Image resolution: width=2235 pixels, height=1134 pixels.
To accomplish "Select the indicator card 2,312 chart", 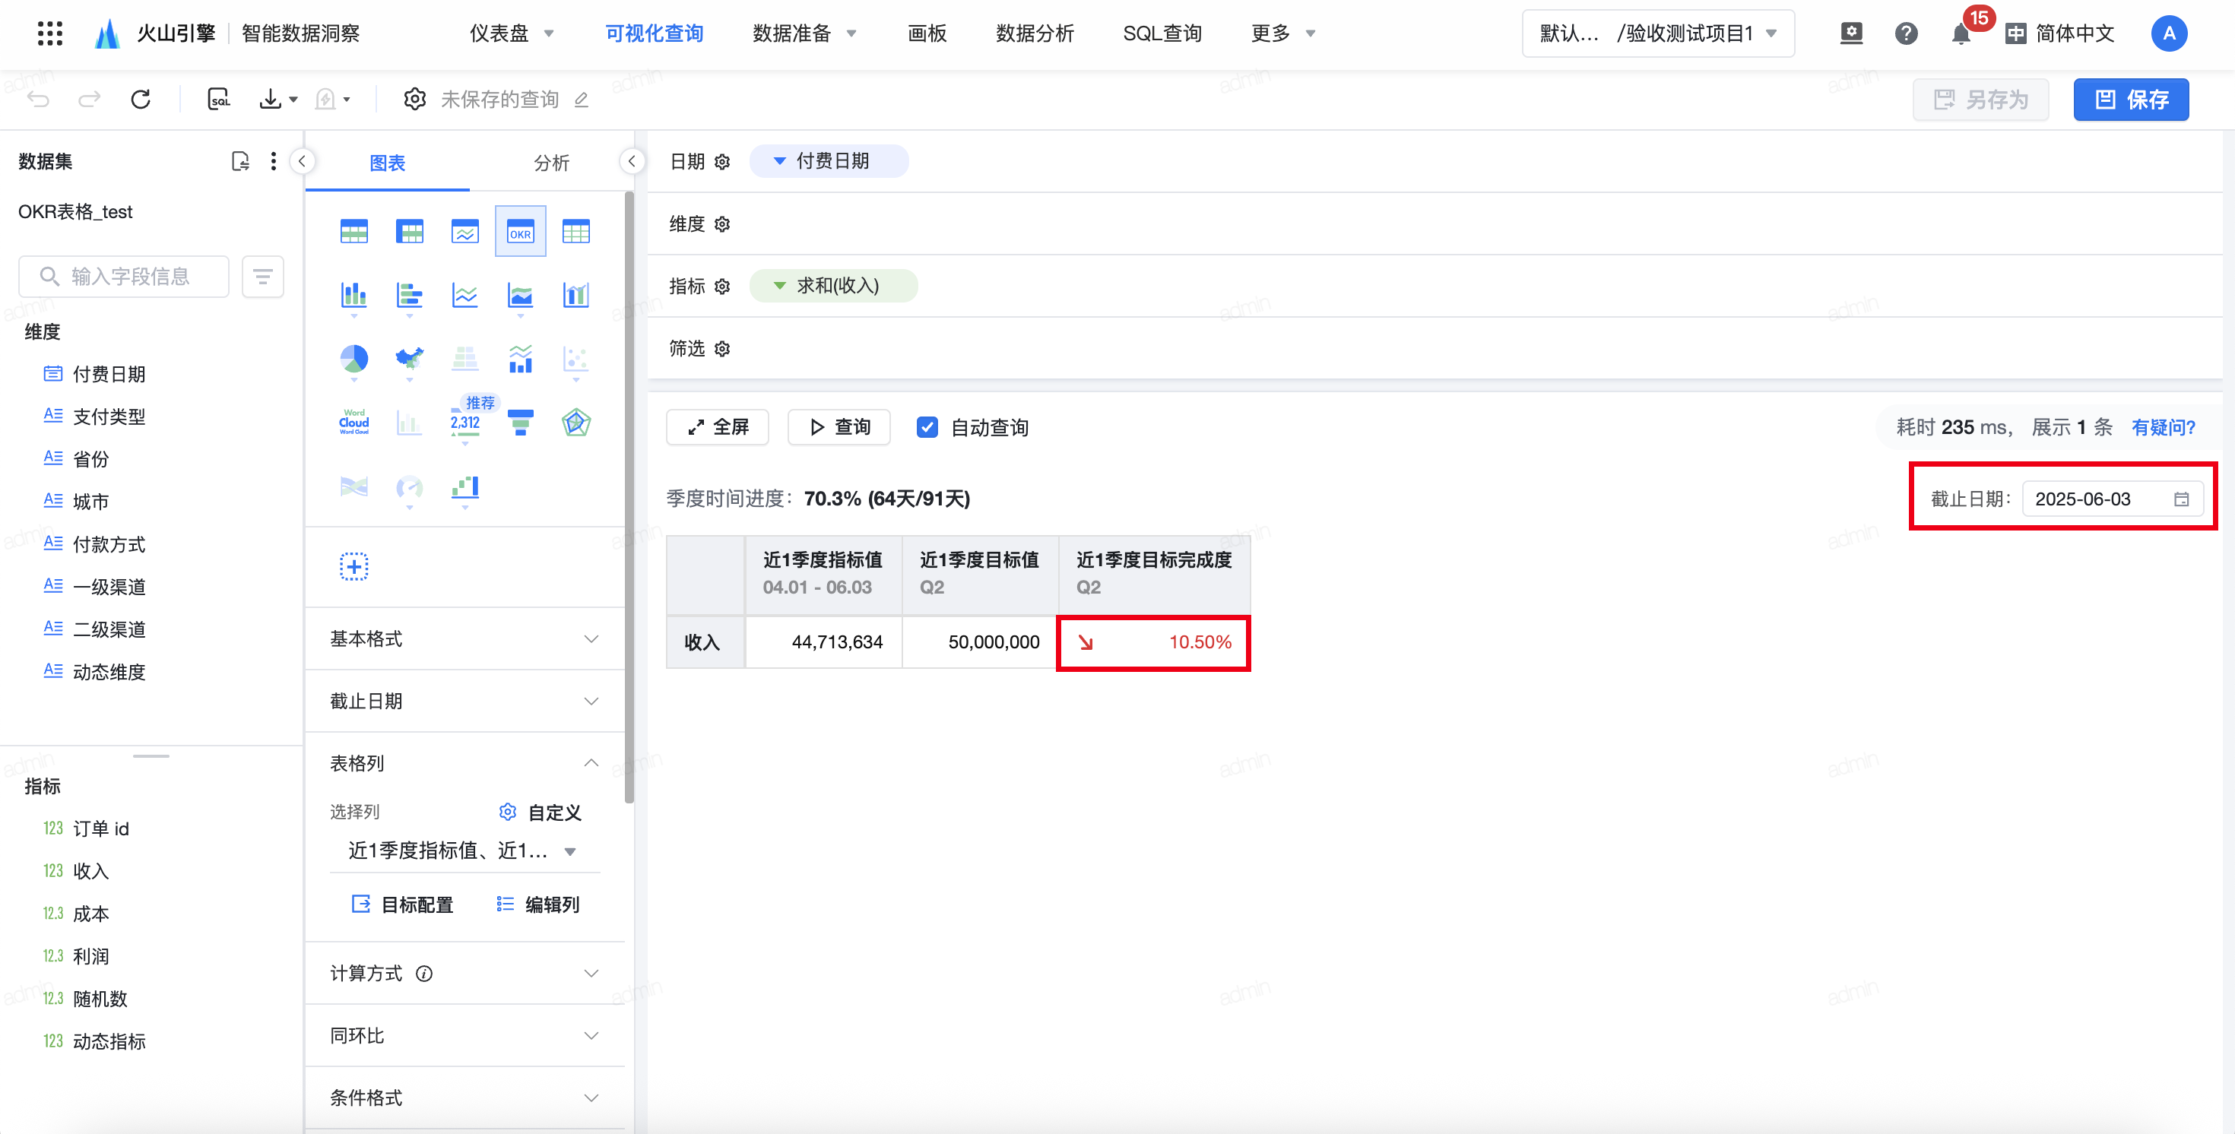I will point(465,423).
